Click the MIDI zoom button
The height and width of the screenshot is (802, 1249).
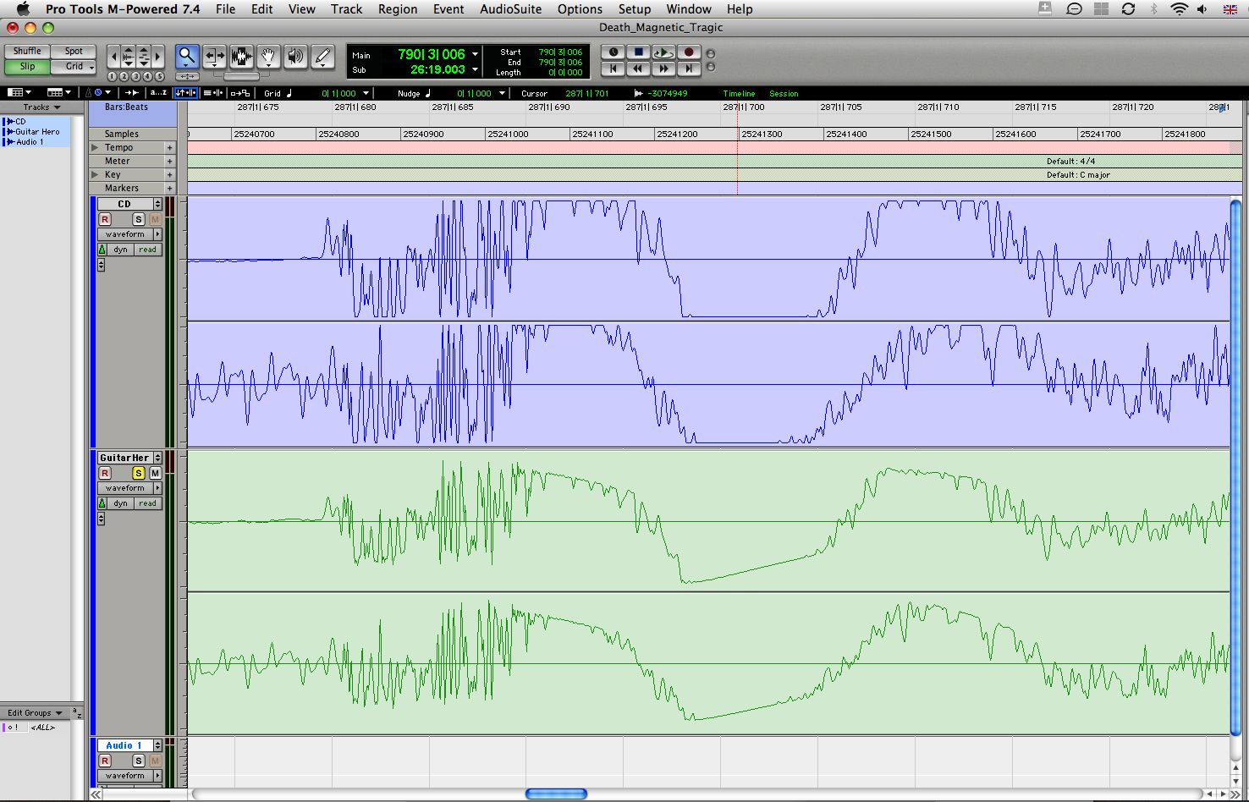[x=143, y=58]
